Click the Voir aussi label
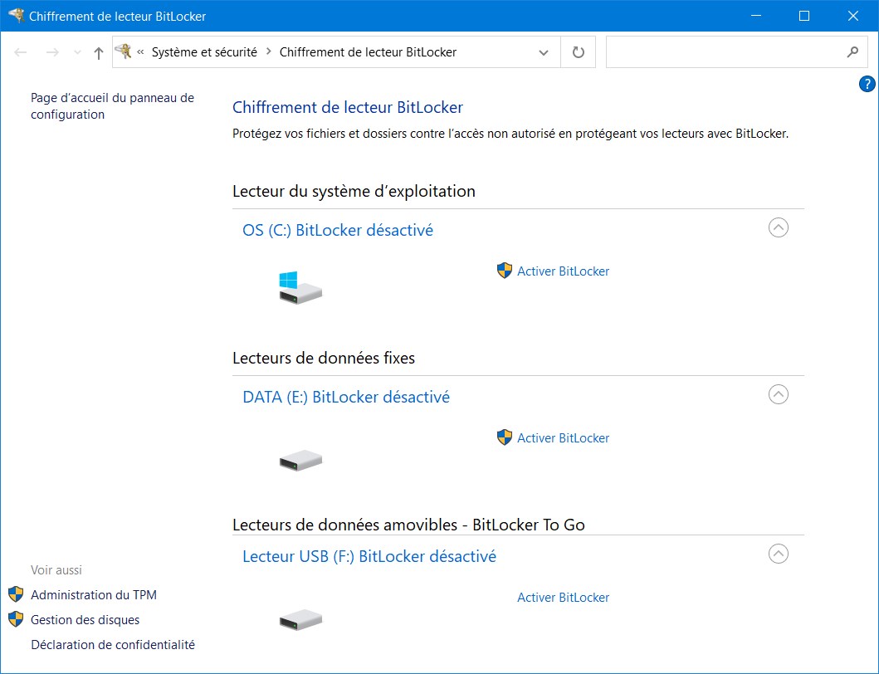 pyautogui.click(x=56, y=570)
